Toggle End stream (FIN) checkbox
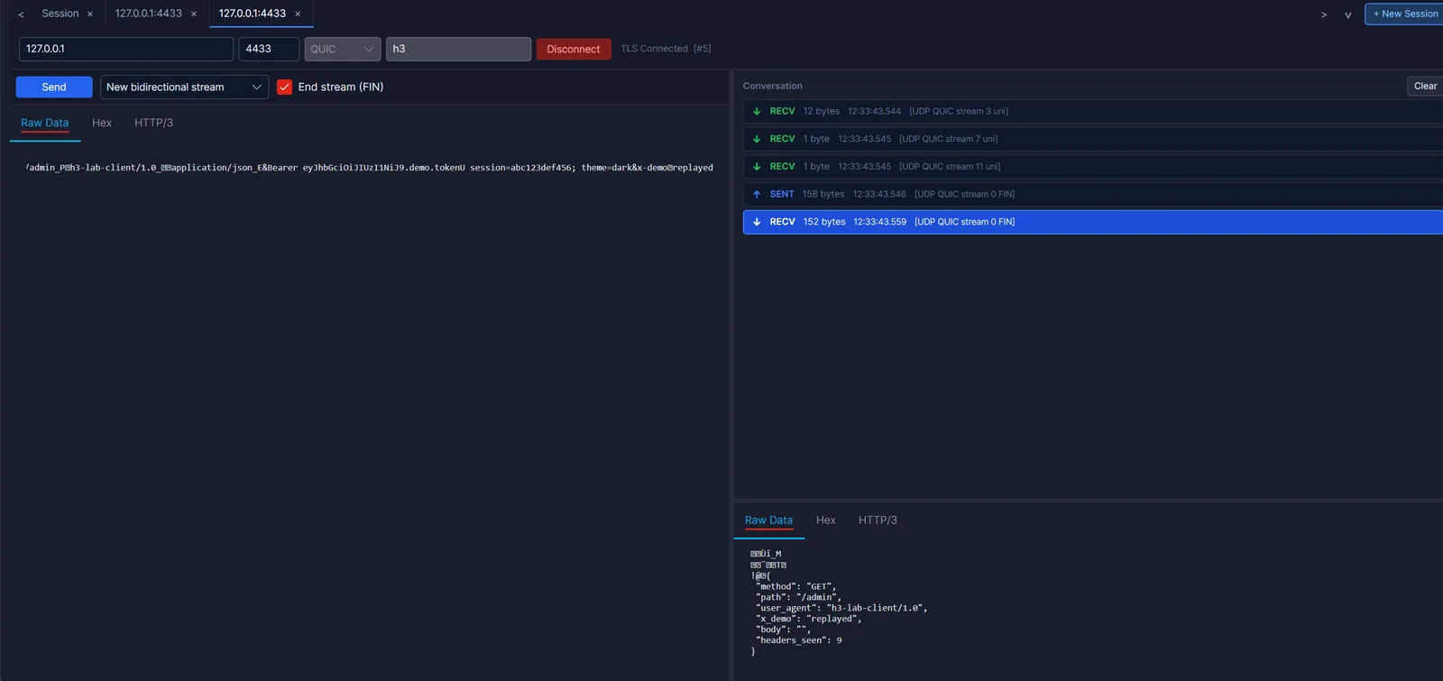This screenshot has height=681, width=1443. [284, 87]
